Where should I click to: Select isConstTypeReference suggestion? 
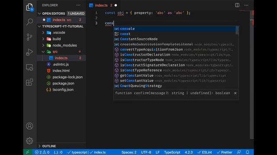[x=174, y=70]
